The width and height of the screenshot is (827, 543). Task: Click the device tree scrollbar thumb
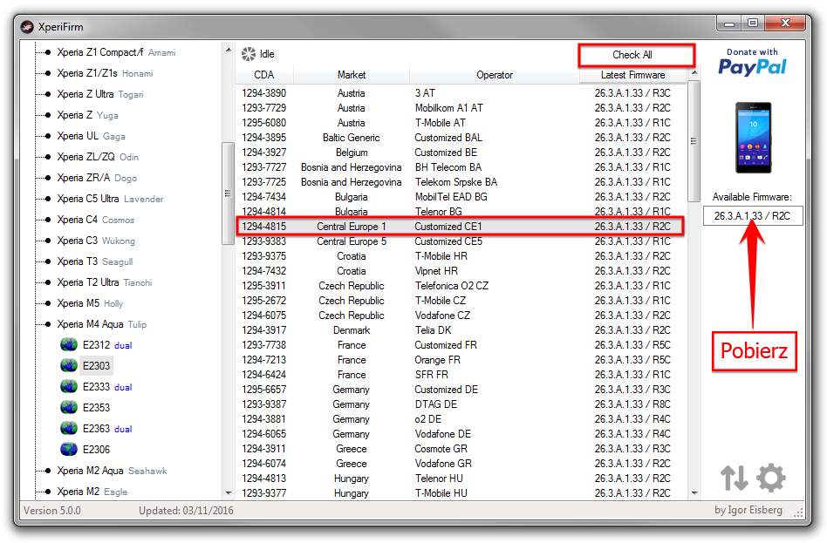(x=229, y=193)
